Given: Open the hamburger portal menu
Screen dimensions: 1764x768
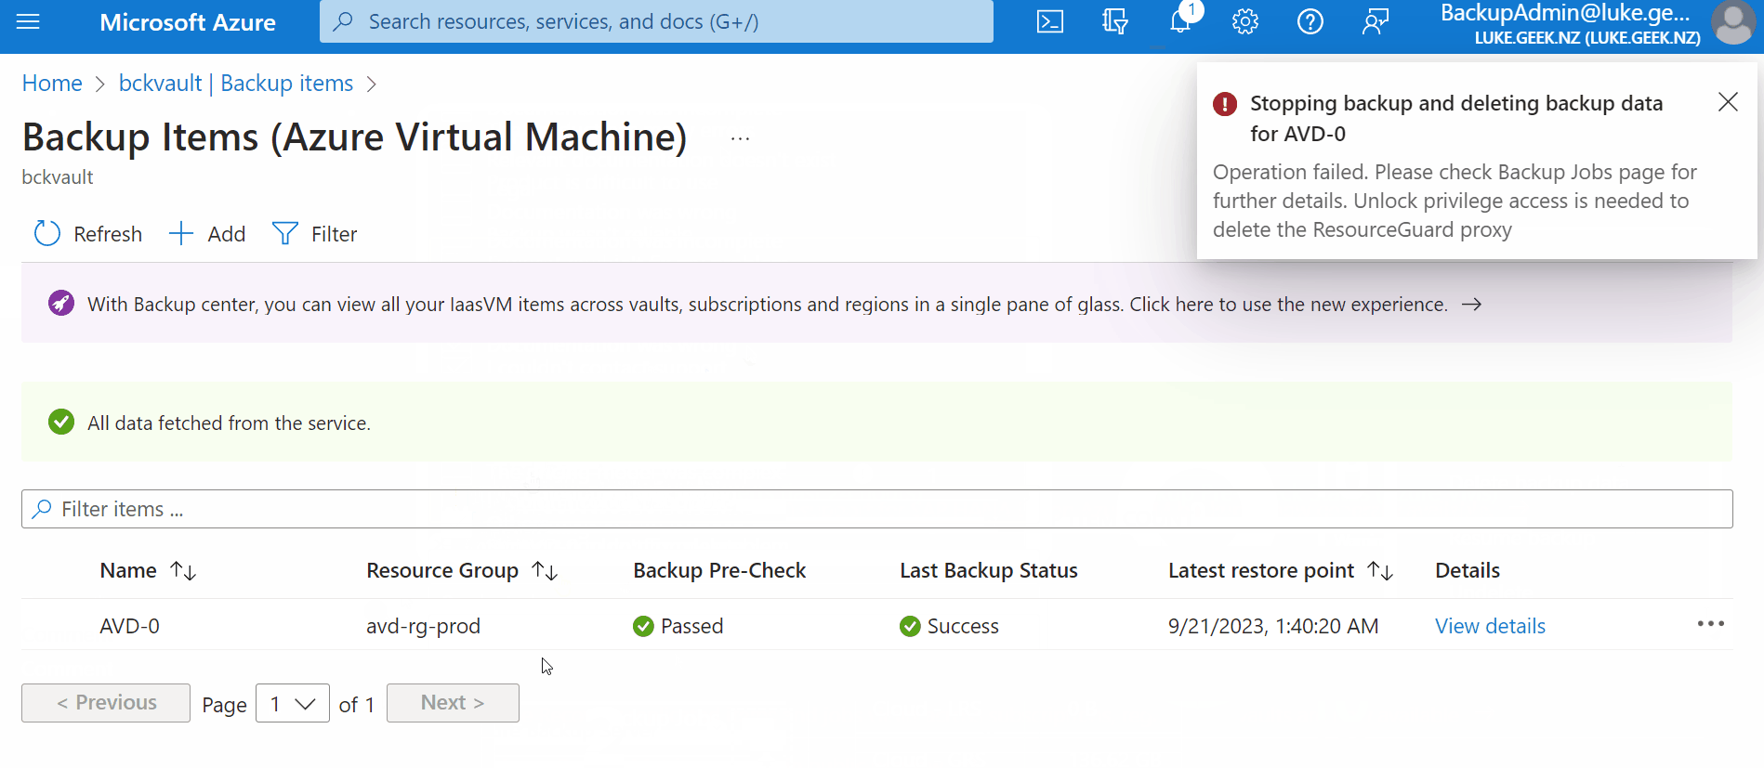Looking at the screenshot, I should tap(28, 21).
